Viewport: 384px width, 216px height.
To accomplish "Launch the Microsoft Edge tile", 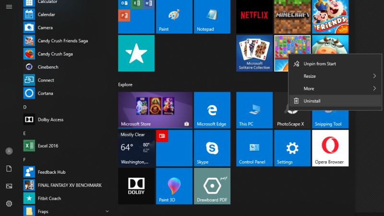I will pos(212,110).
